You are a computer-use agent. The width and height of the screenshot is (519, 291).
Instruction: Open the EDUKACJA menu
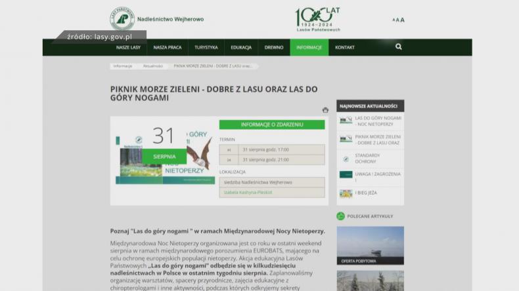coord(241,47)
